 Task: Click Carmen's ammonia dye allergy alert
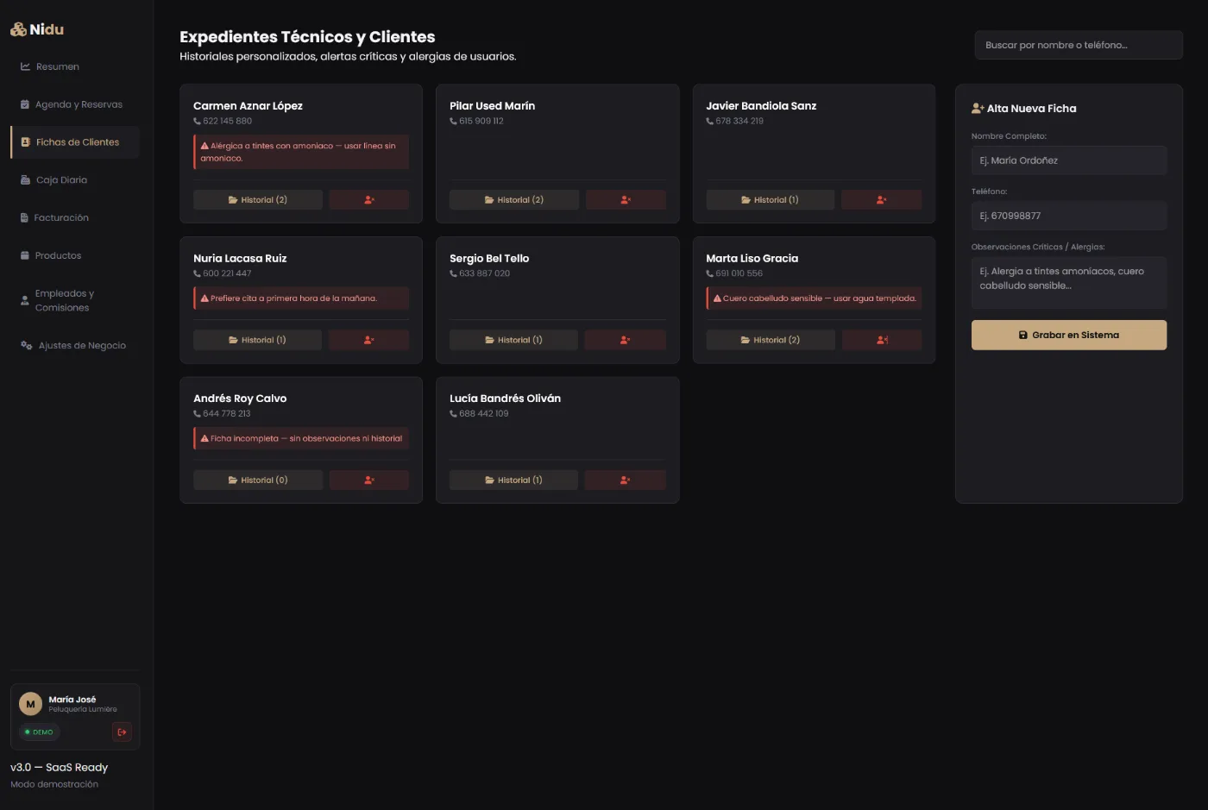pos(301,152)
